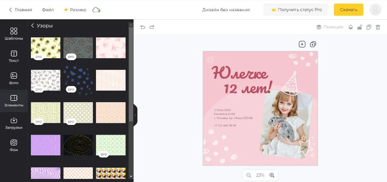Click the 23% zoom level value
Image resolution: width=387 pixels, height=182 pixels.
click(x=260, y=175)
